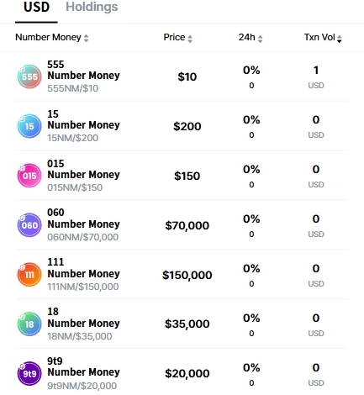Click the green 18 coin icon

(29, 324)
